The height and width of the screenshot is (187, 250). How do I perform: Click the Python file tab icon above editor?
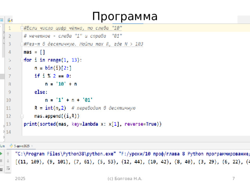point(9,20)
